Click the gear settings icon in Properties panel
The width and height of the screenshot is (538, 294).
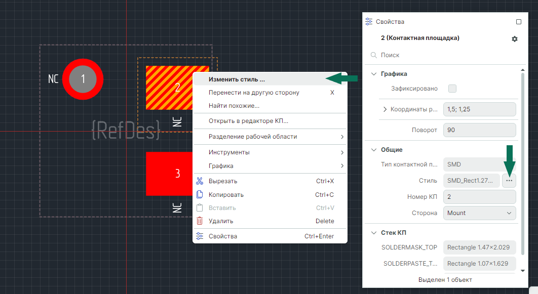(x=515, y=39)
